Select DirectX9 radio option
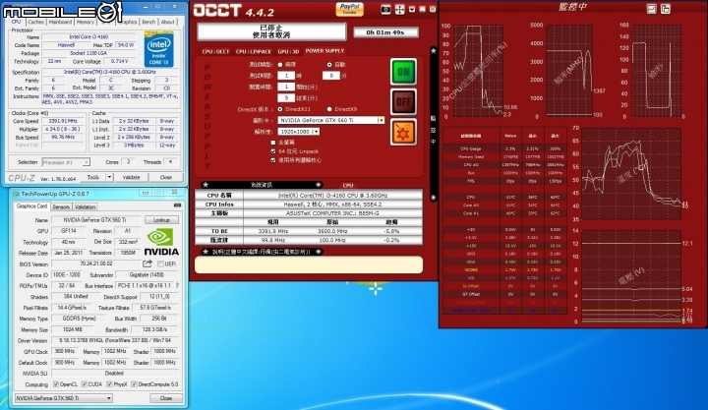708x410 pixels. coord(329,109)
